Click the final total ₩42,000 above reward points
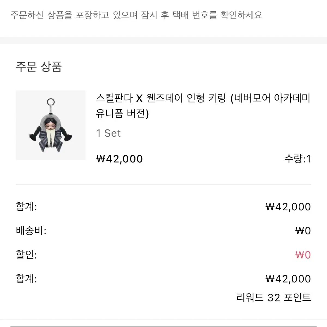This screenshot has height=327, width=327. [288, 279]
